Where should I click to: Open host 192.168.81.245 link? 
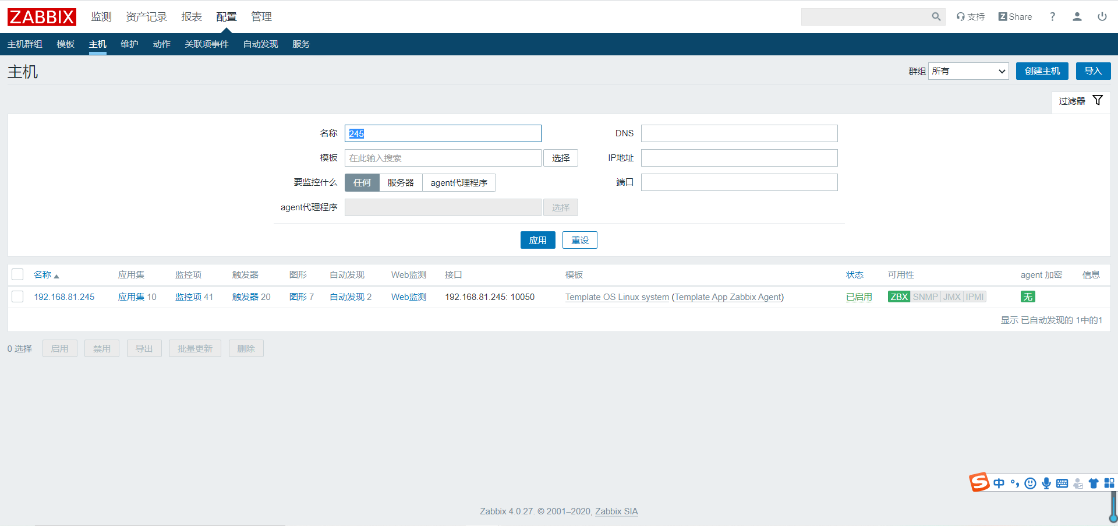tap(64, 297)
